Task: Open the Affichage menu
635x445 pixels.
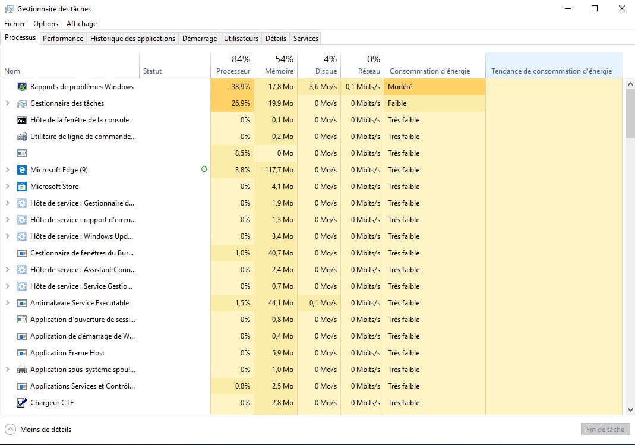Action: click(x=81, y=24)
